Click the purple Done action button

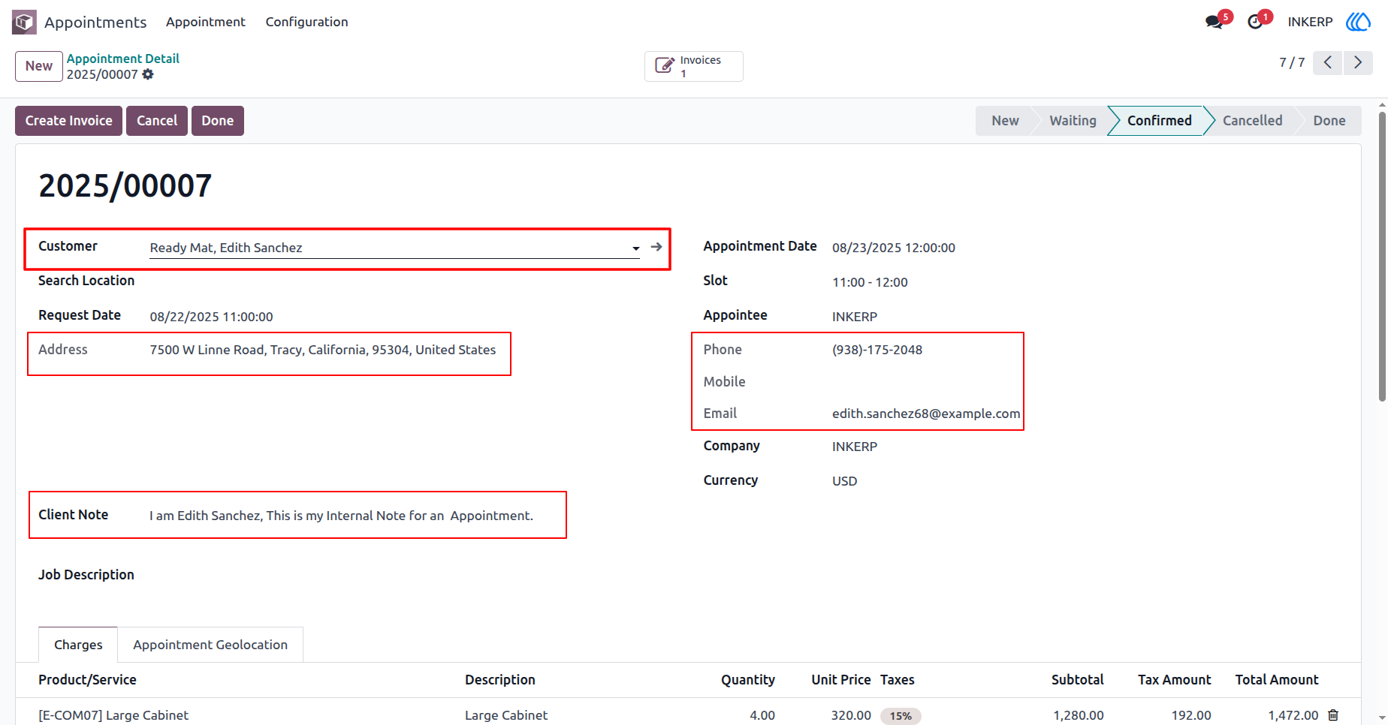(218, 121)
